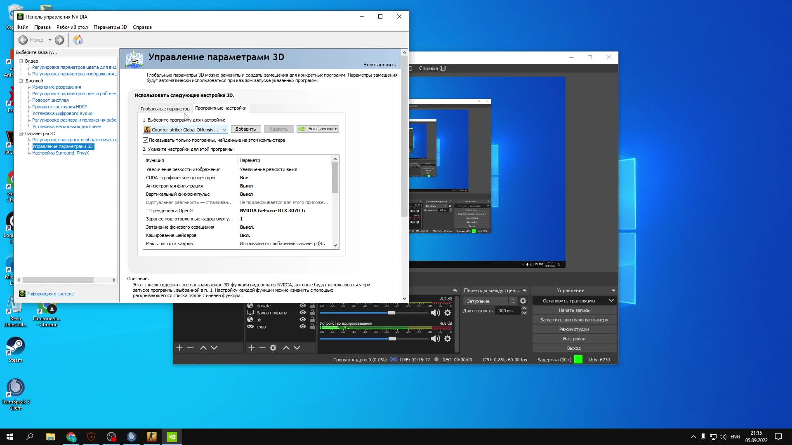Open Steam desktop shortcut
Screen dimensions: 792x445
tap(16, 349)
